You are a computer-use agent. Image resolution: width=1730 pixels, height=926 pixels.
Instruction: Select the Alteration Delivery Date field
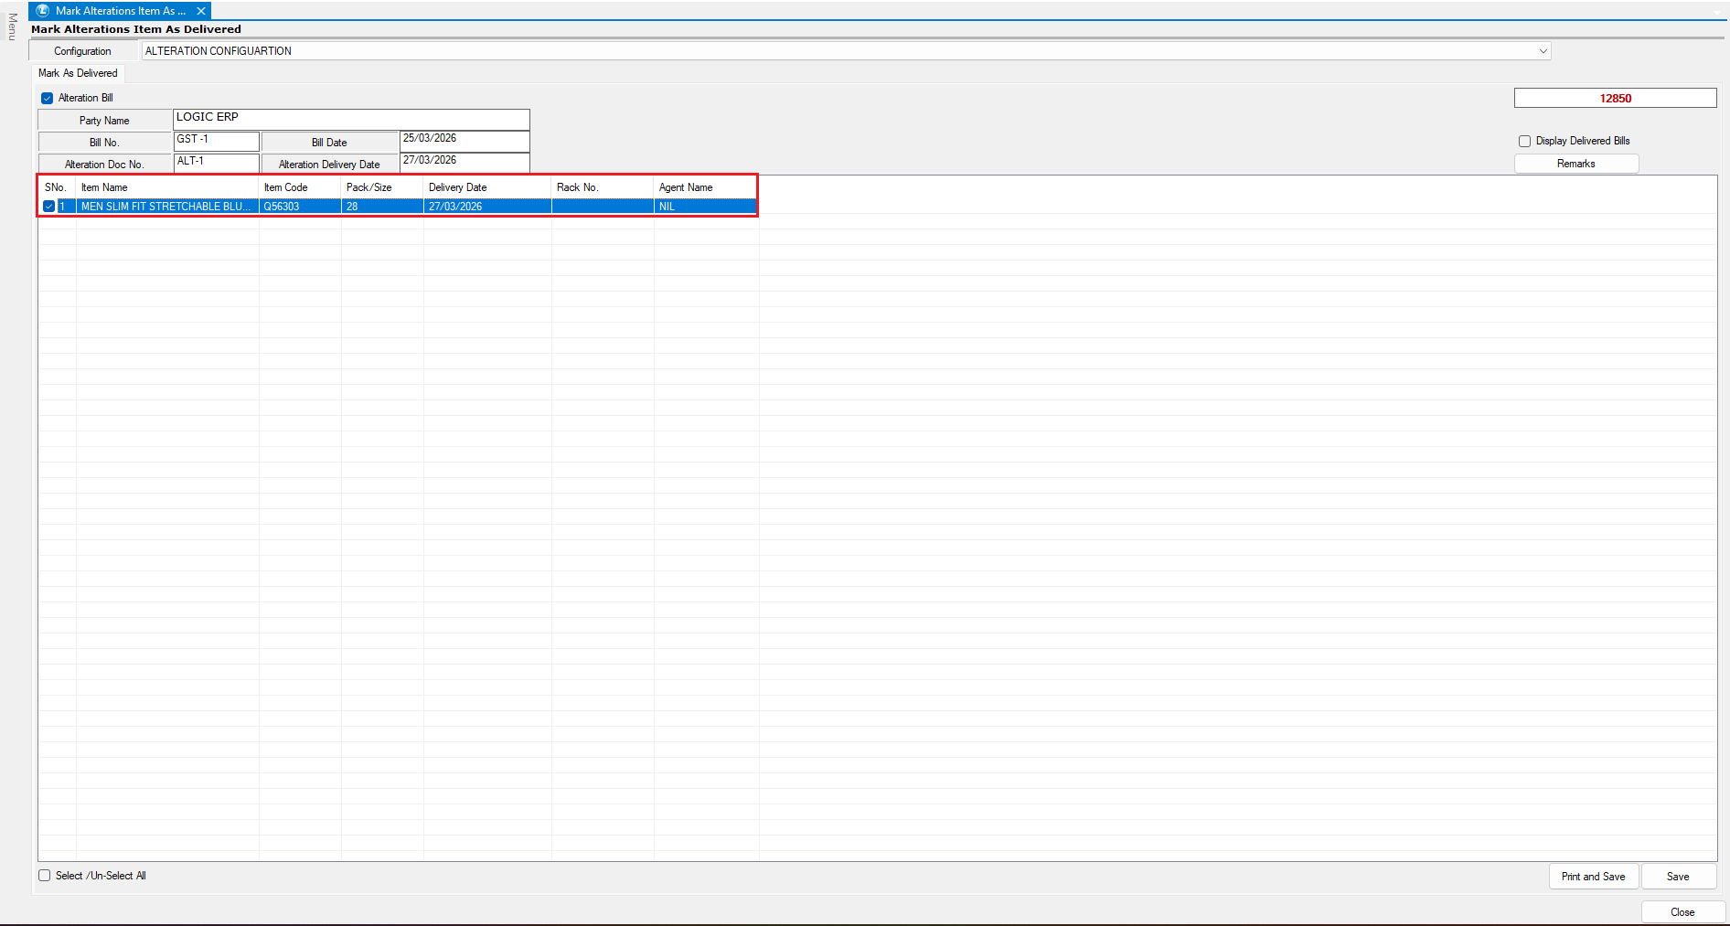(x=465, y=164)
